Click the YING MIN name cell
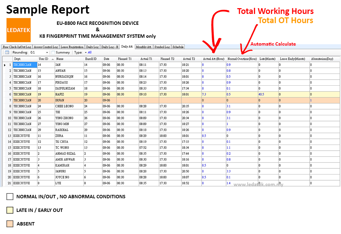 click(69, 124)
